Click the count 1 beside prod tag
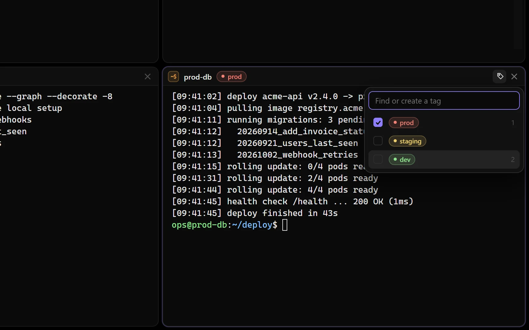 (x=513, y=123)
